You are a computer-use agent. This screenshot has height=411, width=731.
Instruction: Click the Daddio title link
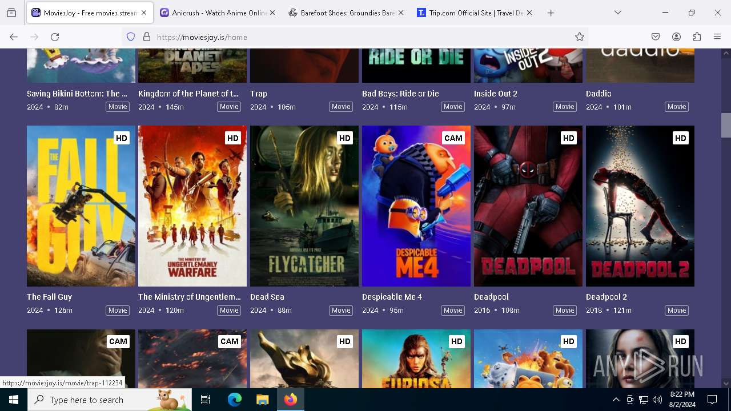point(599,94)
